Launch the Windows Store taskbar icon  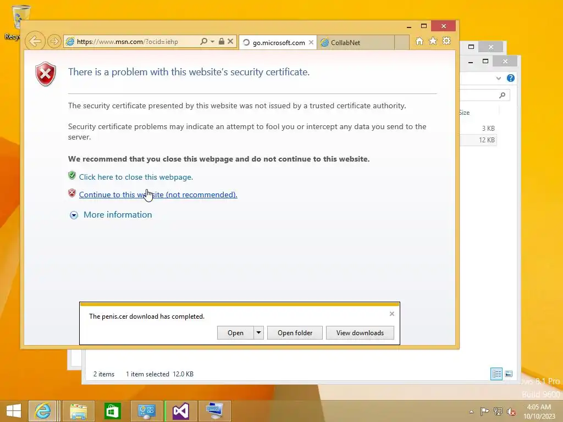tap(112, 411)
